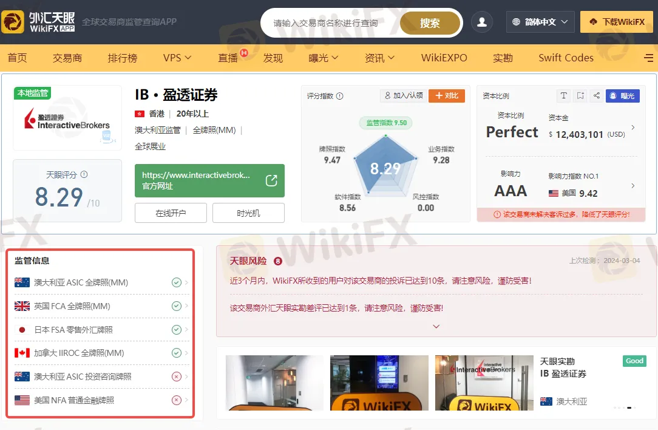
Task: Click the 日本 FSA 零售外汇牌照 row text
Action: tap(73, 330)
